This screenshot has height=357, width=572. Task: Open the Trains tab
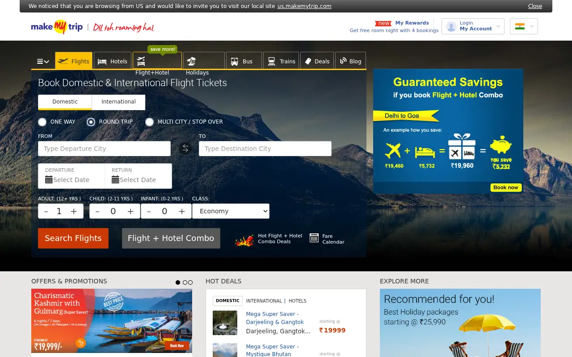[x=281, y=61]
